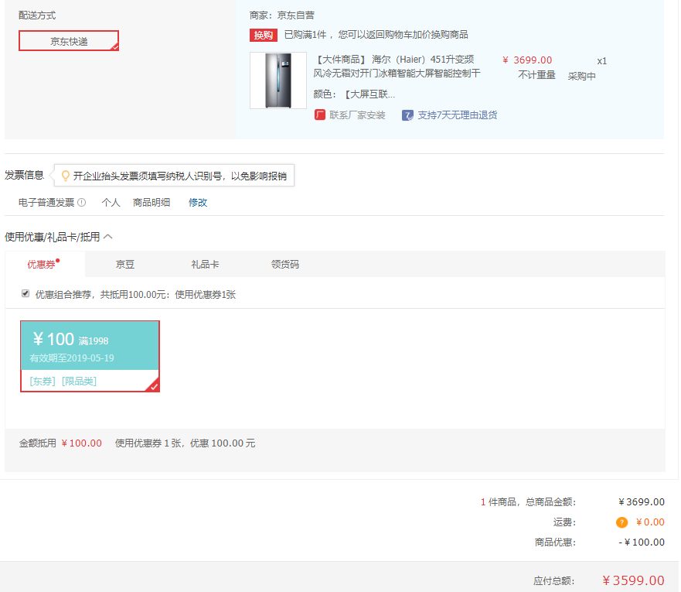Click the 运费 ¥0.00 value

pyautogui.click(x=650, y=522)
